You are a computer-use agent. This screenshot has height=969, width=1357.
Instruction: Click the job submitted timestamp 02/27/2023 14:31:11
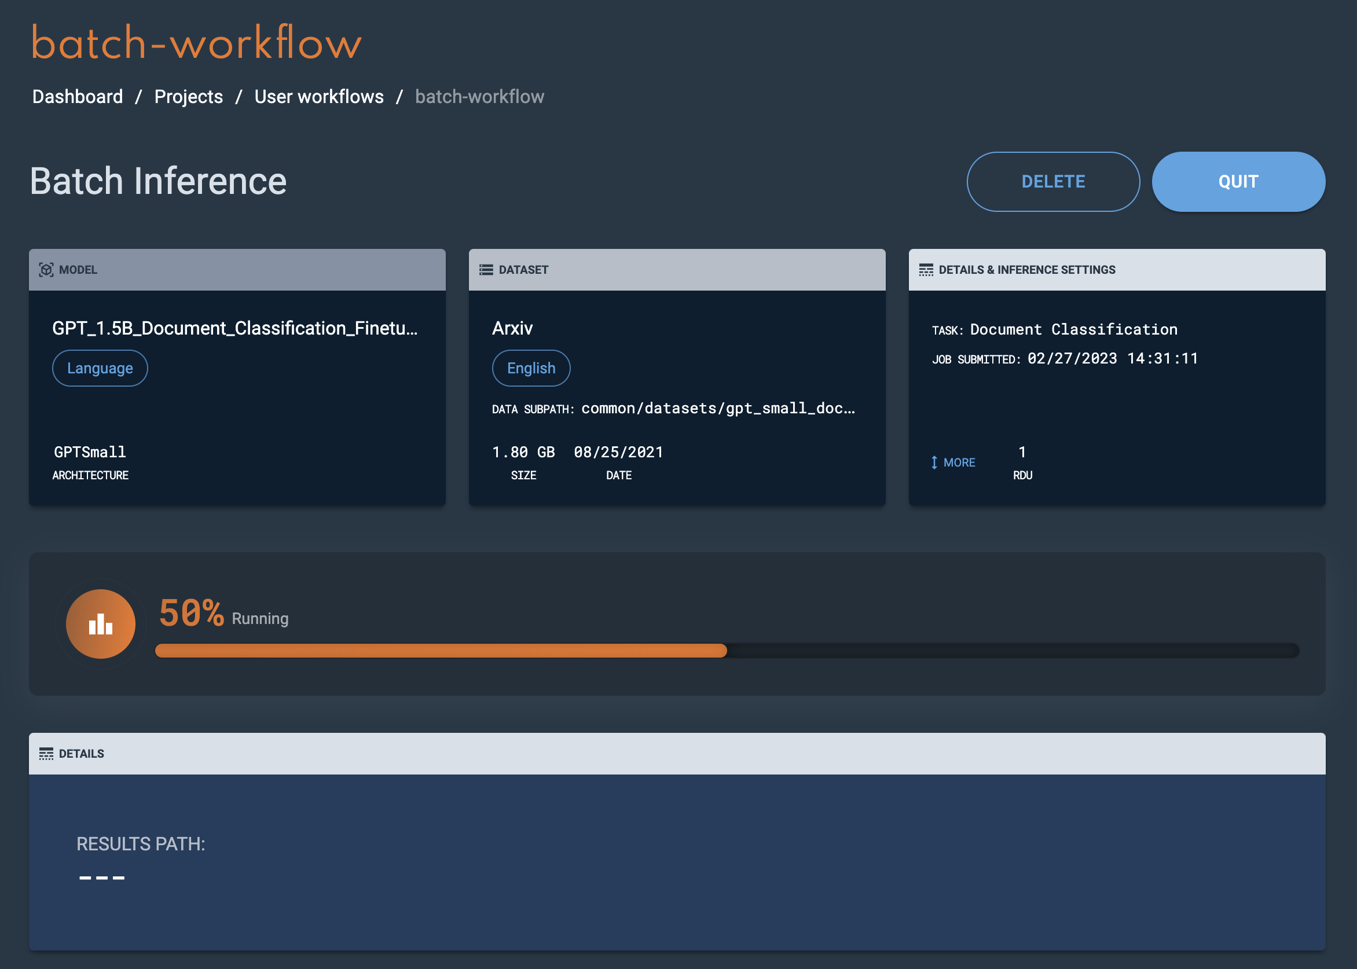1112,359
